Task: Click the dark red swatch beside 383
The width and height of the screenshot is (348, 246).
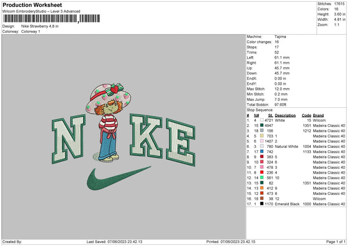Action: [x=262, y=157]
